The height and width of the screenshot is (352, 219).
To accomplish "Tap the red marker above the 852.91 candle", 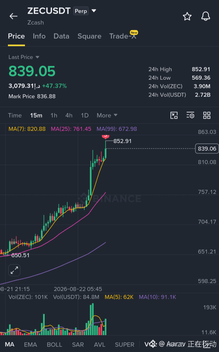I will pos(105,136).
